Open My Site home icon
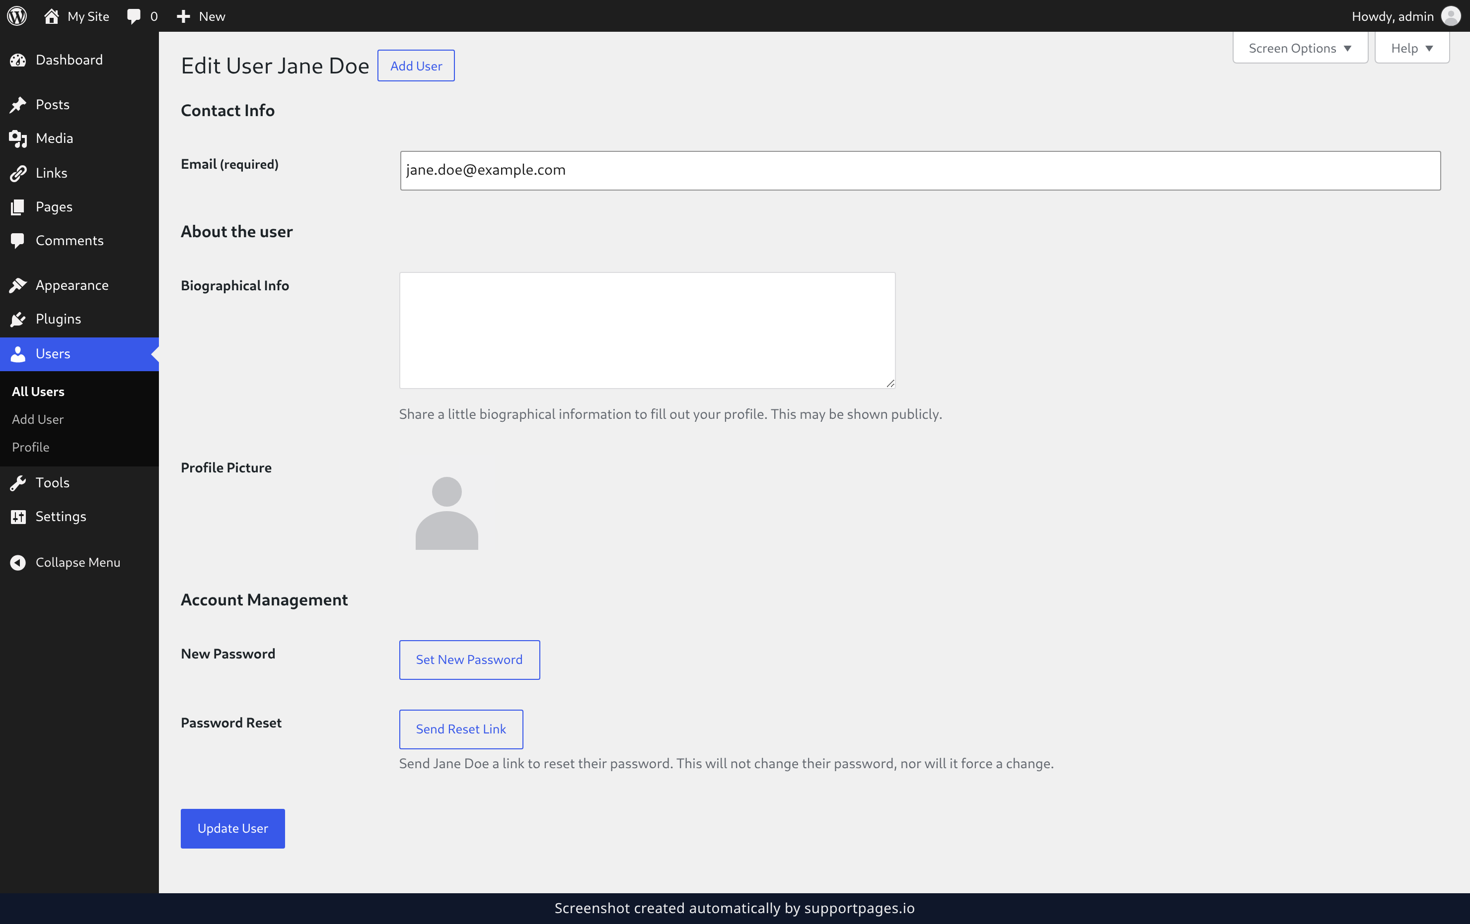Viewport: 1470px width, 924px height. pos(51,16)
